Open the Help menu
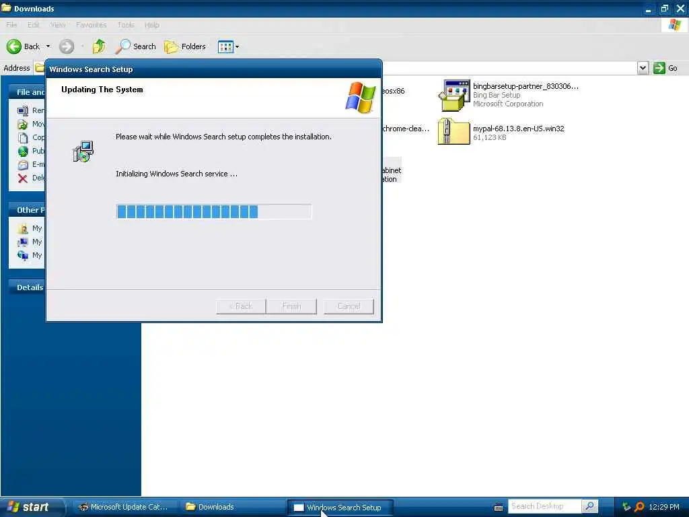 [x=151, y=25]
